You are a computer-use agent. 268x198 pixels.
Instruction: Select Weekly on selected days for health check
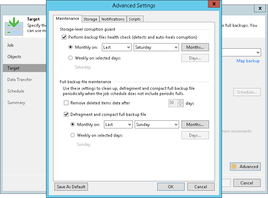pyautogui.click(x=70, y=58)
